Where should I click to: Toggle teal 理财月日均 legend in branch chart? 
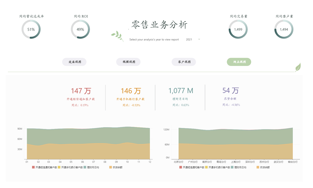[238, 167]
